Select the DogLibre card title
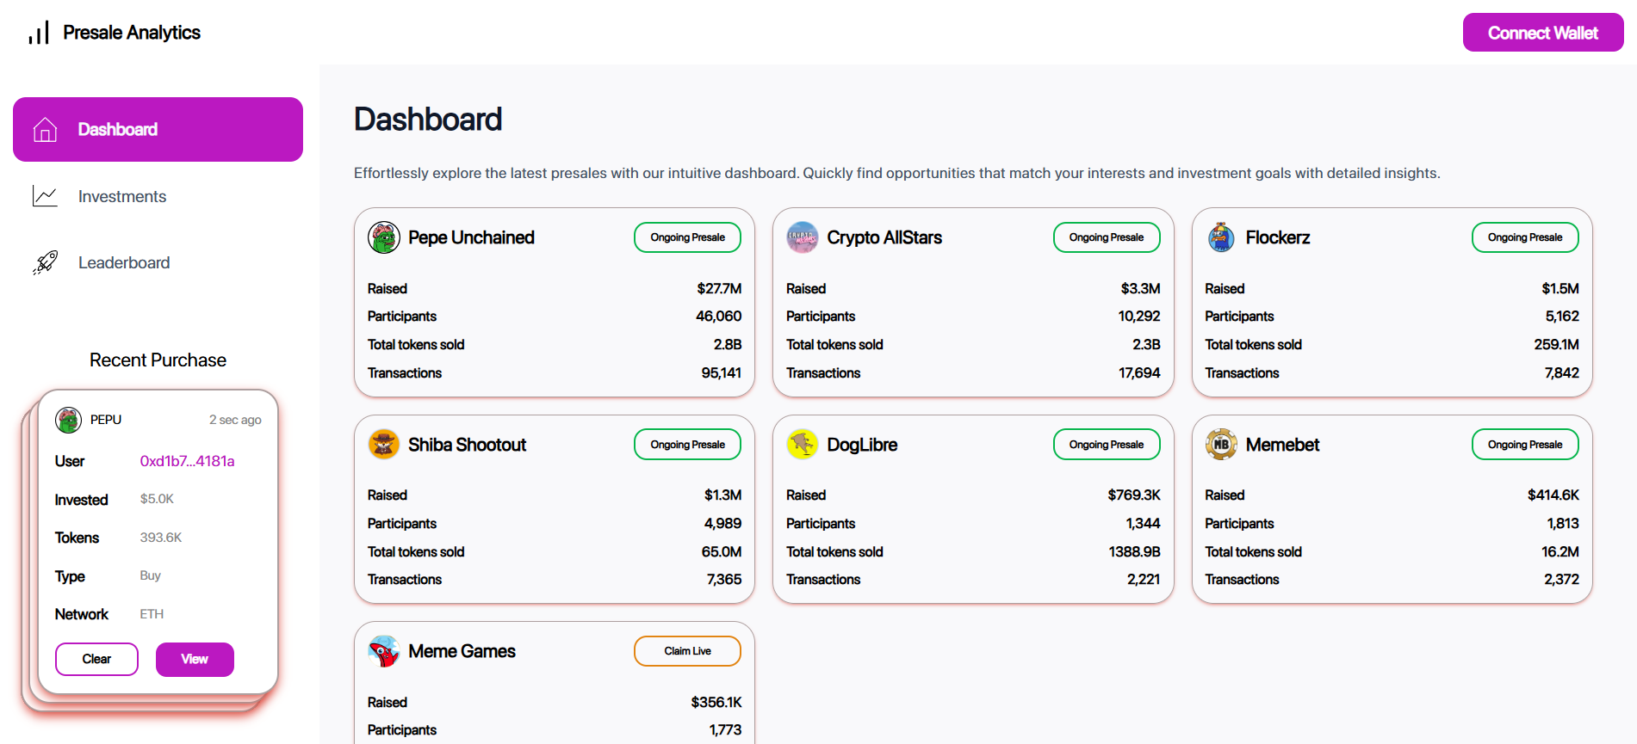Screen dimensions: 1637x744 [x=862, y=445]
